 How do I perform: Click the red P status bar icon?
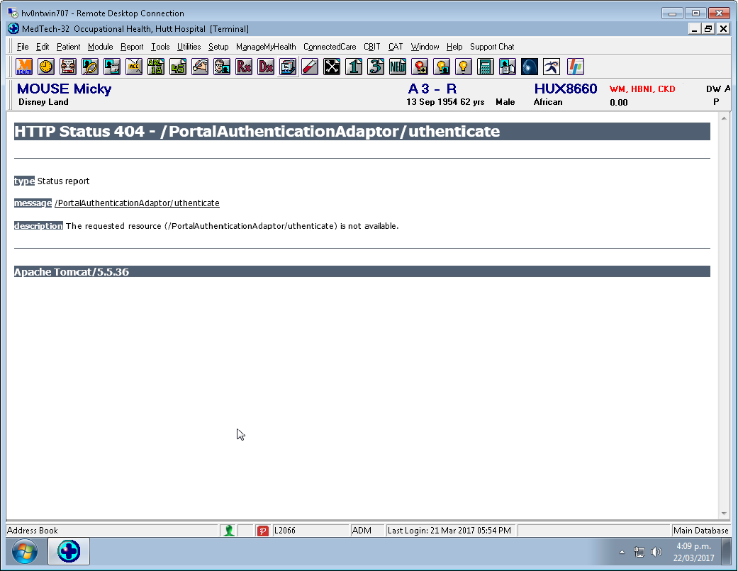[262, 531]
